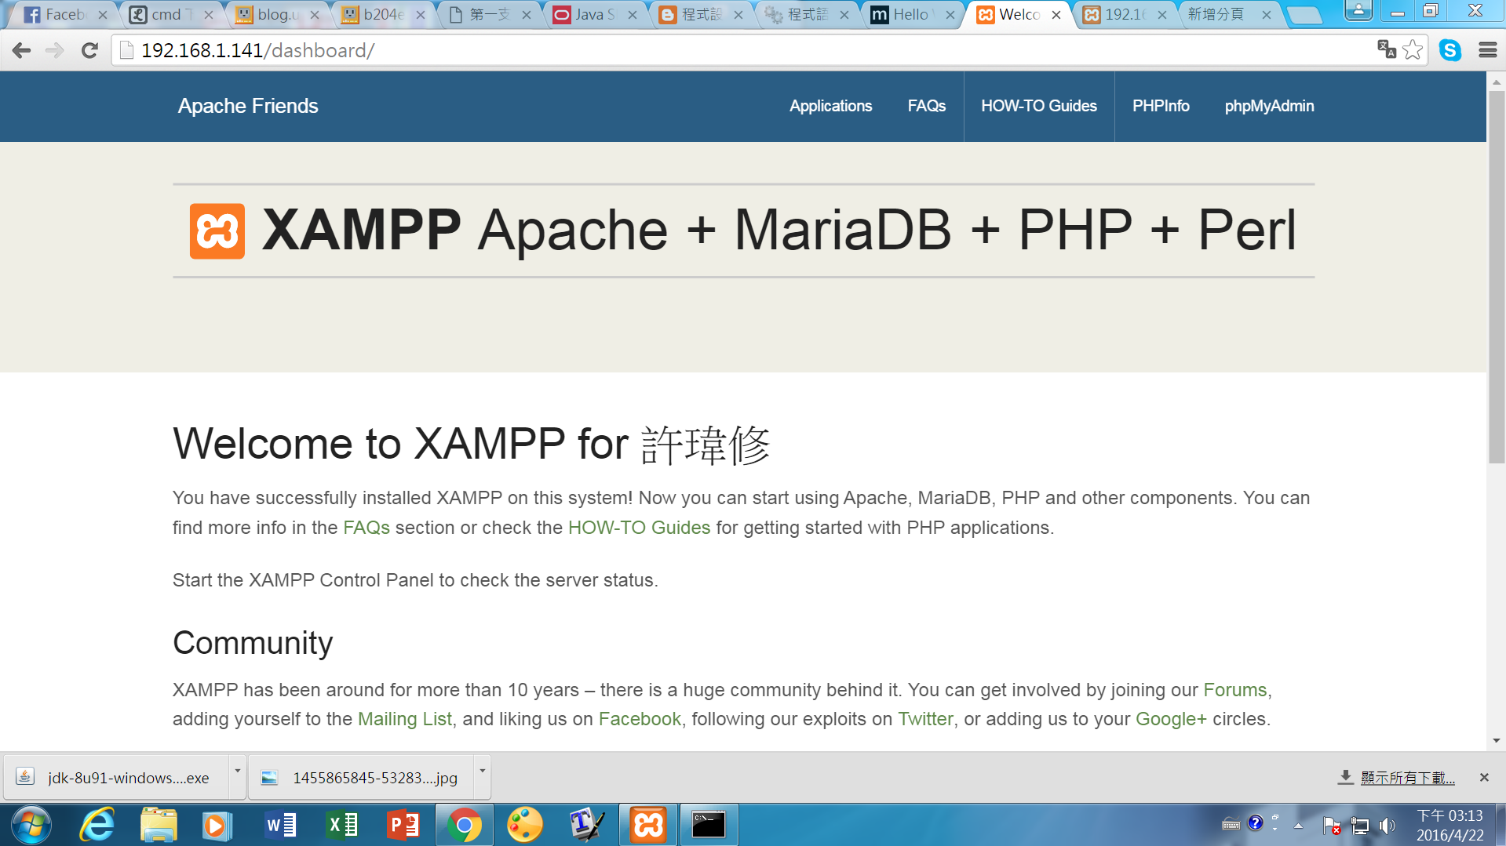This screenshot has width=1506, height=846.
Task: Open Excel from the taskbar
Action: point(341,825)
